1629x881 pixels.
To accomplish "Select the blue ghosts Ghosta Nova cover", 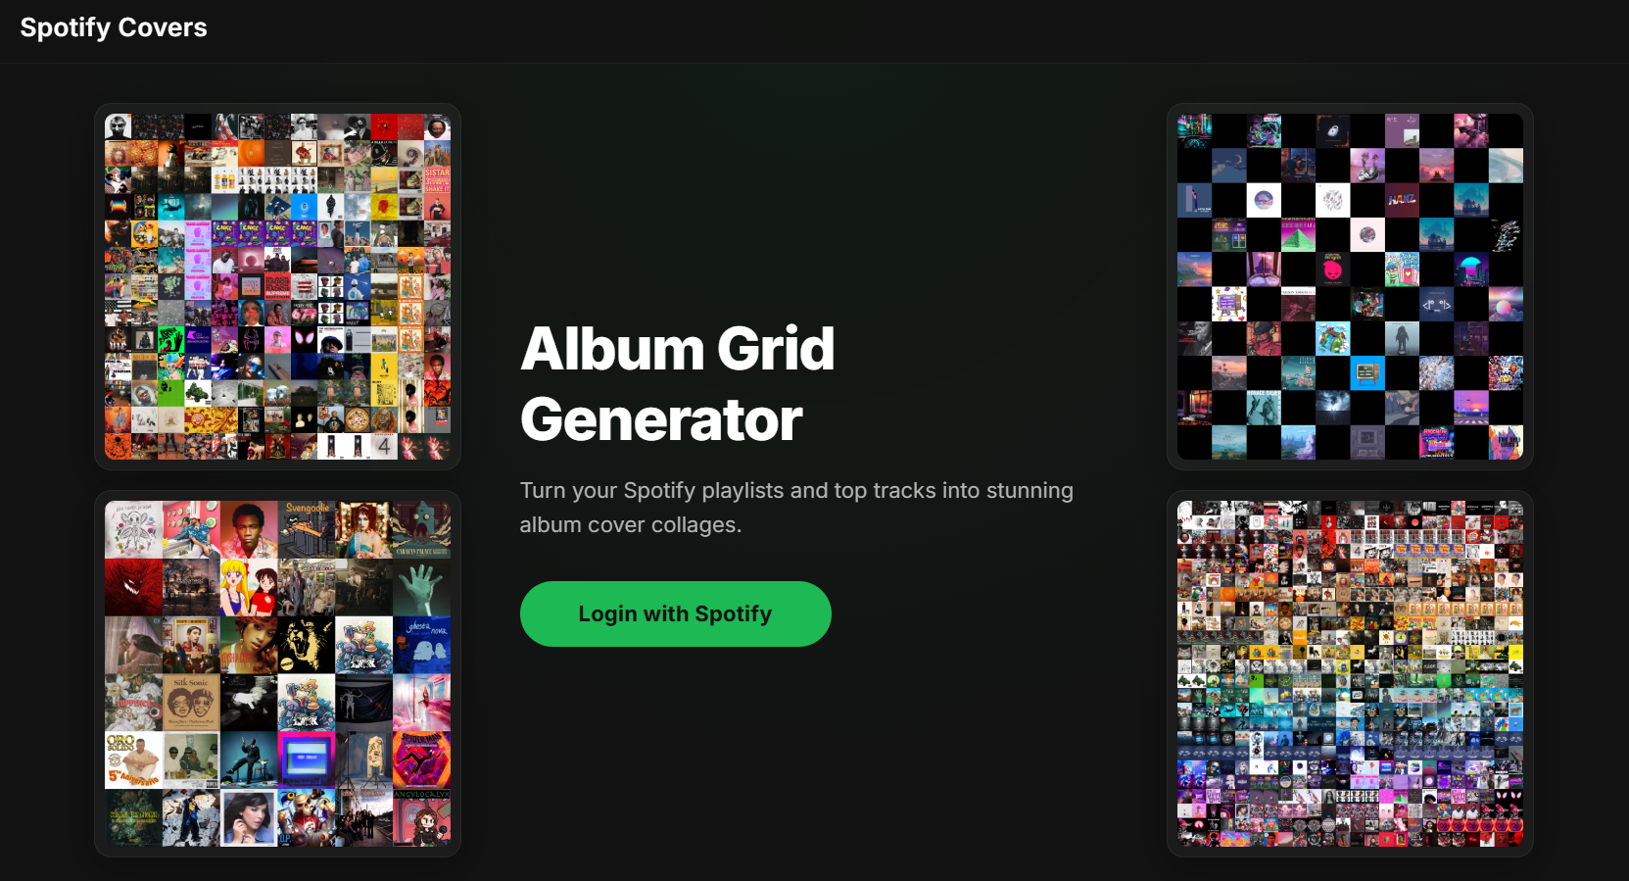I will point(421,645).
